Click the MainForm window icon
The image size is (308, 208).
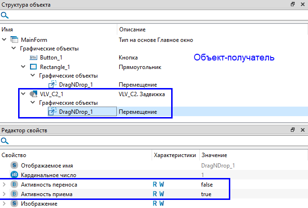(x=14, y=40)
